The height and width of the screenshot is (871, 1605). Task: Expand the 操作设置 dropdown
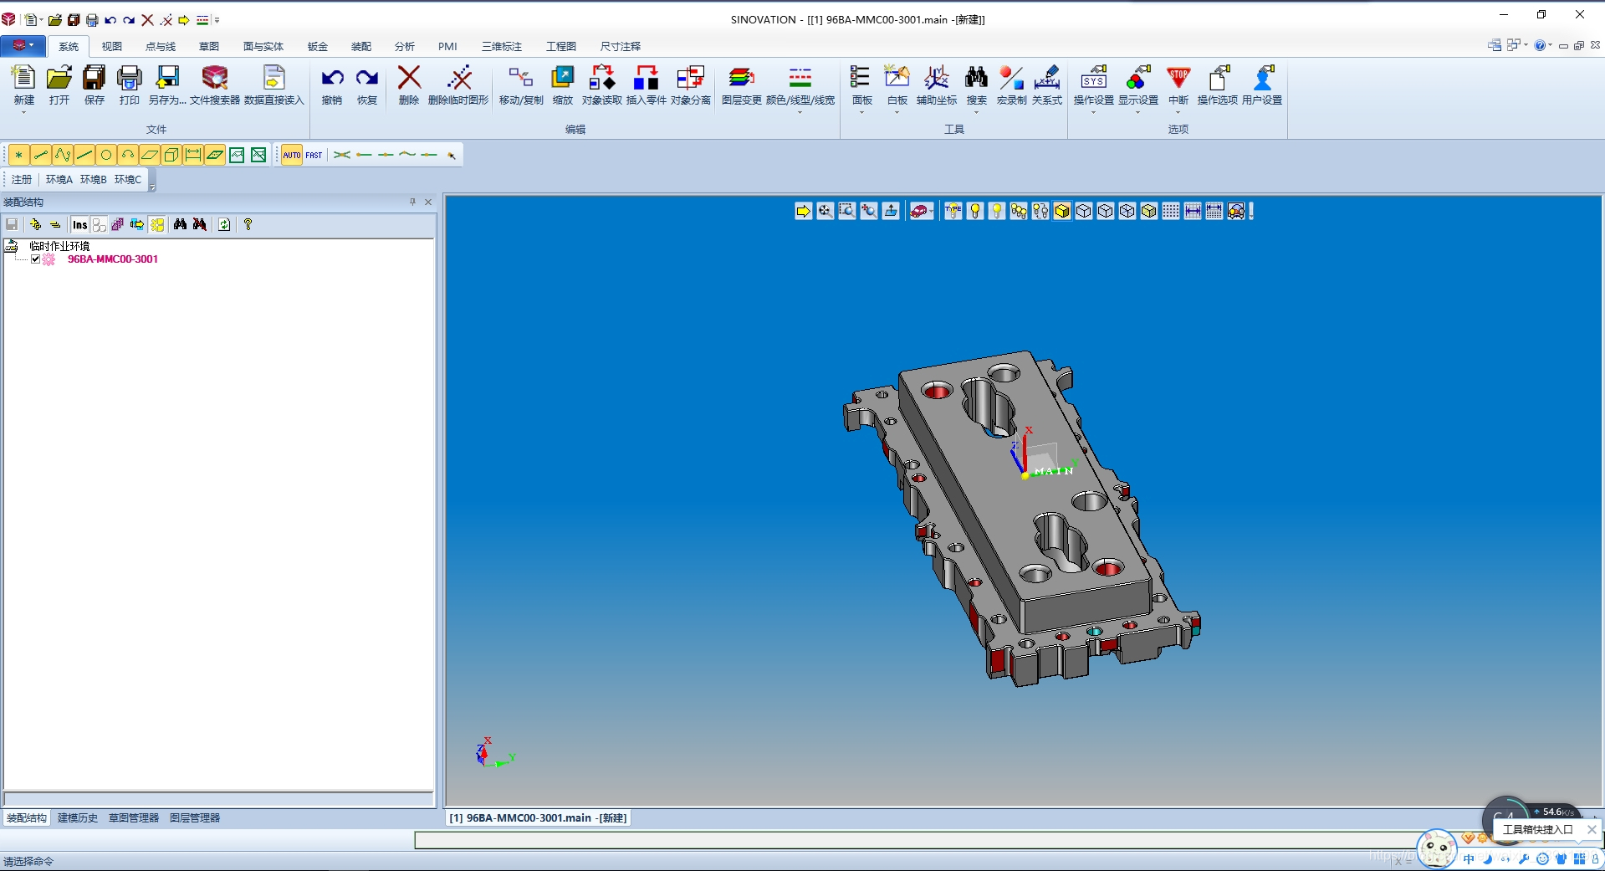[x=1093, y=112]
